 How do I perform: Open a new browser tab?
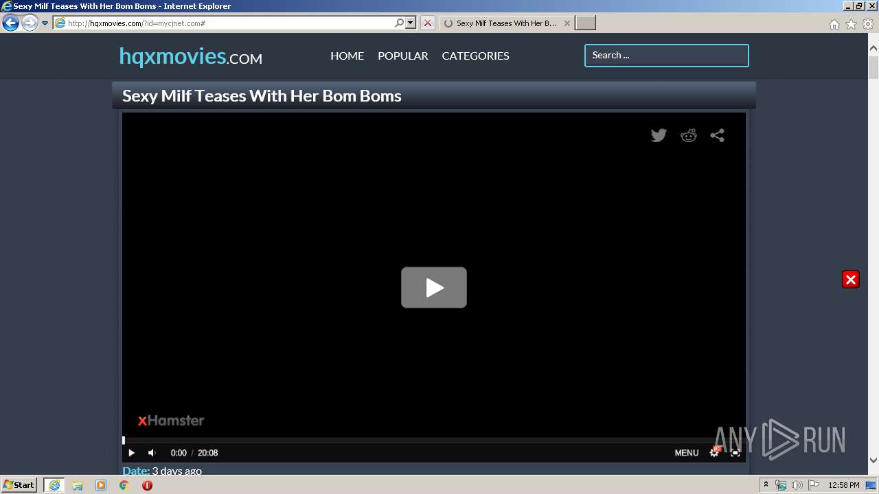(x=585, y=23)
